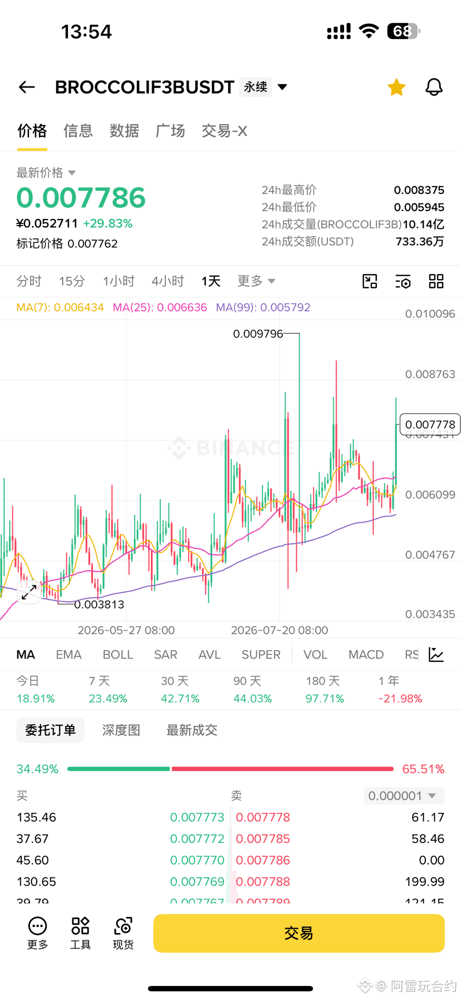Select the 分时 chart interval
This screenshot has width=461, height=1000.
click(x=29, y=281)
